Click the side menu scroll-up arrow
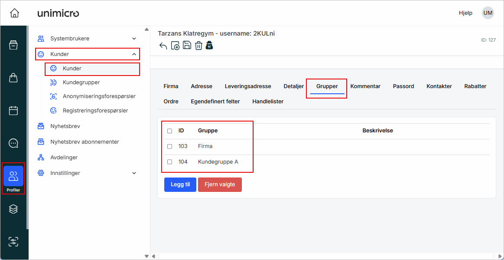Image resolution: width=504 pixels, height=260 pixels. point(147,29)
